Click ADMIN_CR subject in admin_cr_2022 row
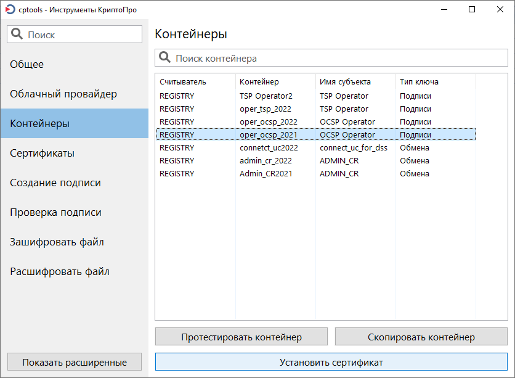 [339, 161]
